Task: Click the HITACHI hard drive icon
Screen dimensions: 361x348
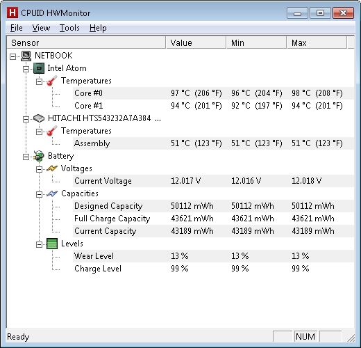Action: click(39, 118)
